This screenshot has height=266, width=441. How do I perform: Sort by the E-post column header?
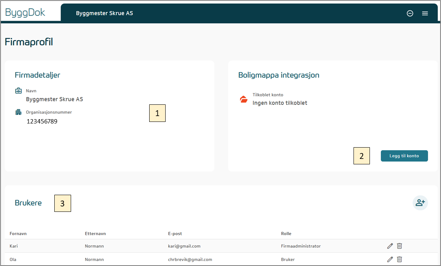(175, 234)
